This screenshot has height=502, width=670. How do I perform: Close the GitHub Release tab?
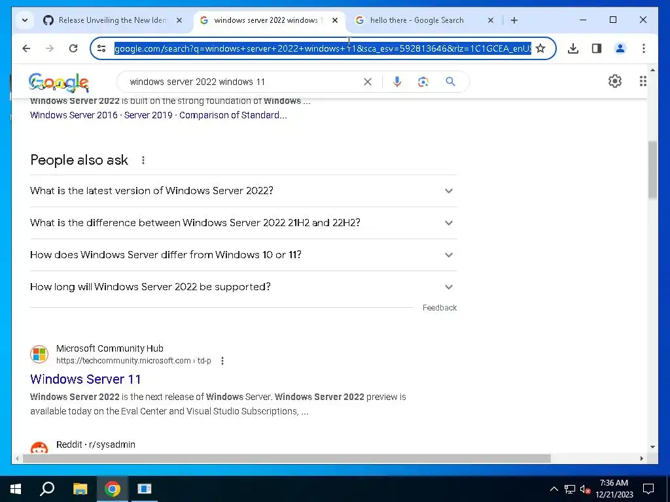[x=179, y=20]
